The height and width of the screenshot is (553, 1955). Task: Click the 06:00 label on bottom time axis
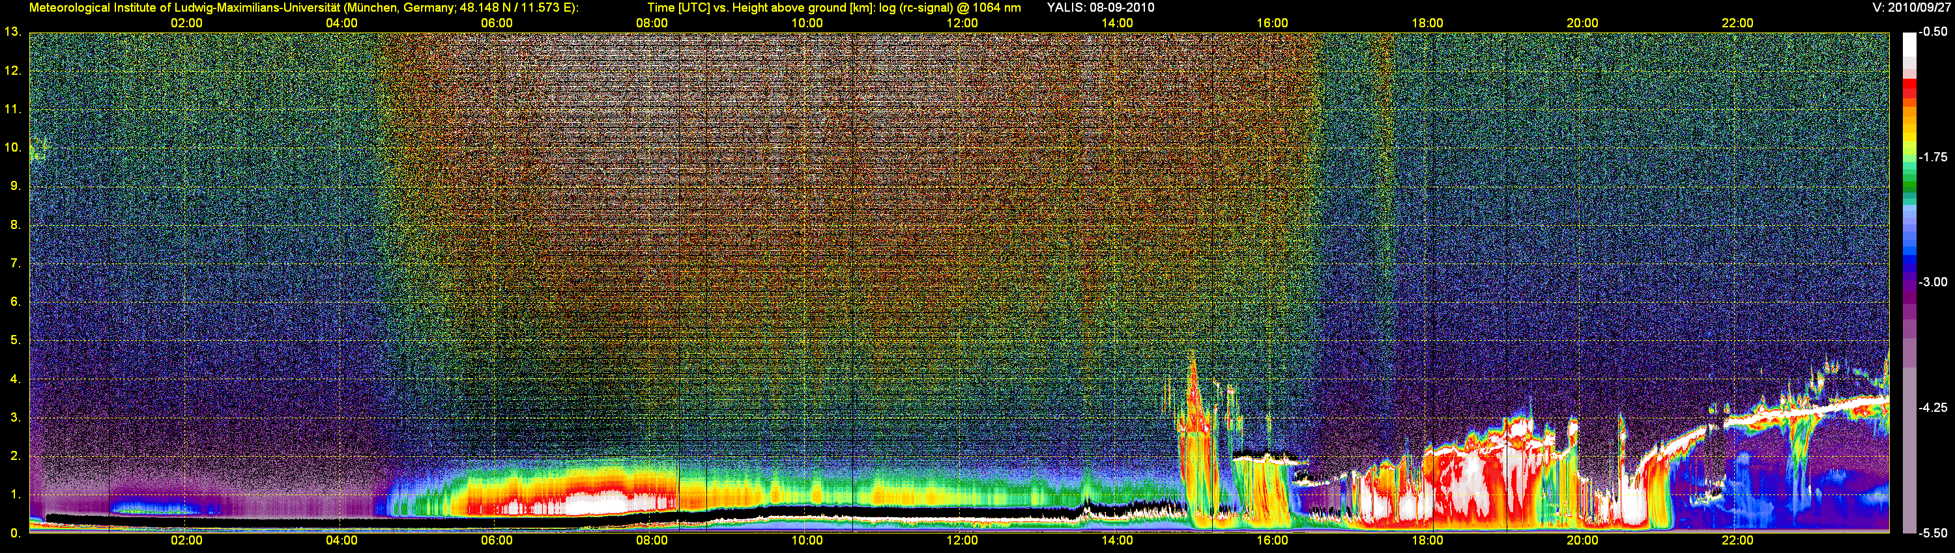(497, 541)
